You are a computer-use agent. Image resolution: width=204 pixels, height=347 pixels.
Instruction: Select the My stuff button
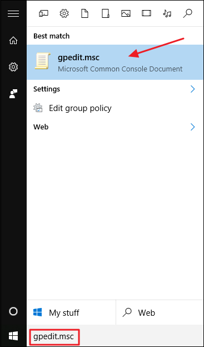71,312
